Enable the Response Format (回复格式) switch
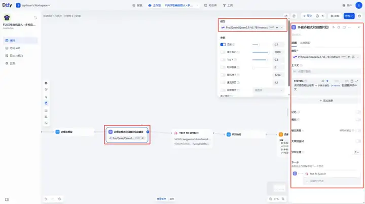365x204 pixels. click(223, 90)
